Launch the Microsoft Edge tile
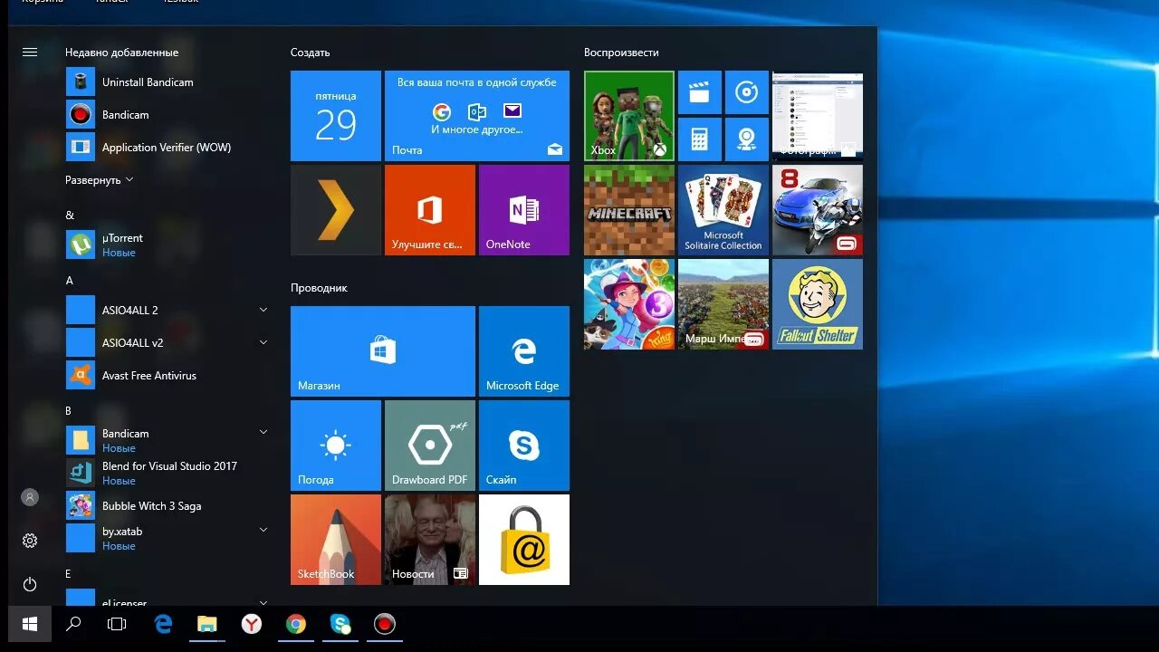This screenshot has width=1159, height=652. (x=524, y=351)
